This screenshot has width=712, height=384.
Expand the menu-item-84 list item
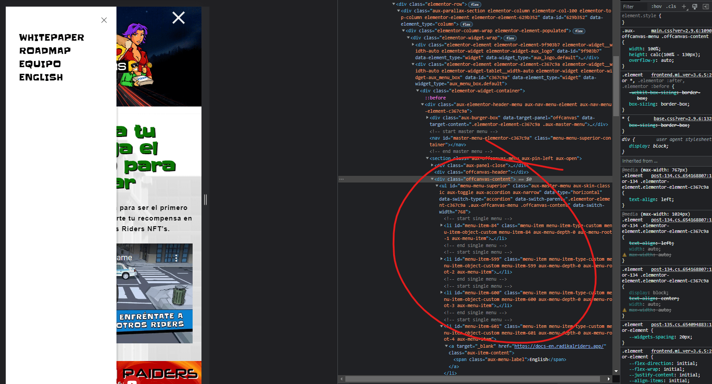(x=441, y=225)
